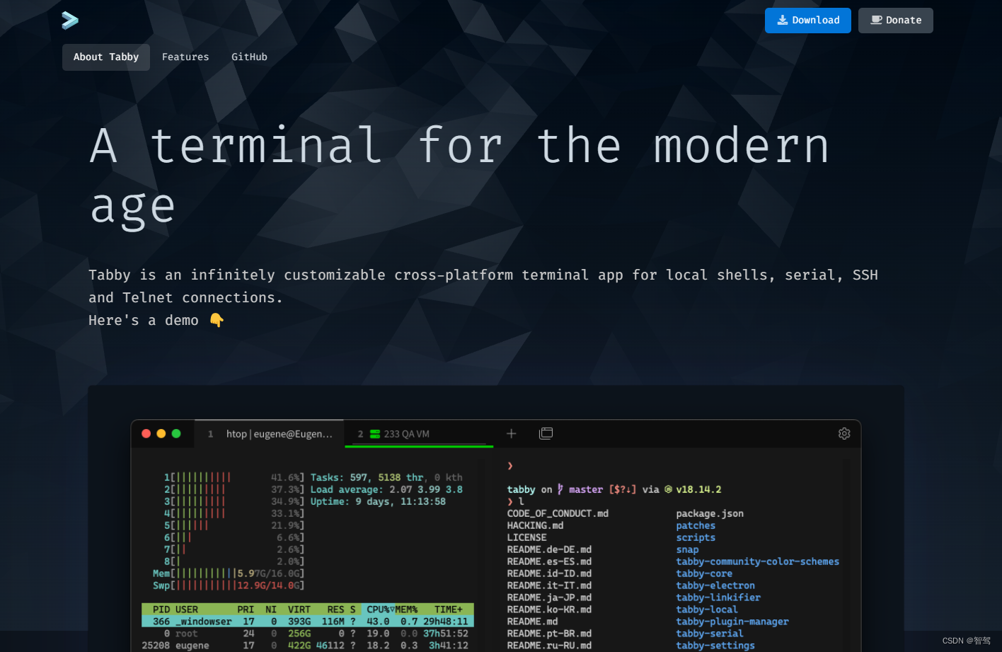Click the CPU 1 usage bar in htop
This screenshot has height=652, width=1002.
click(x=234, y=477)
